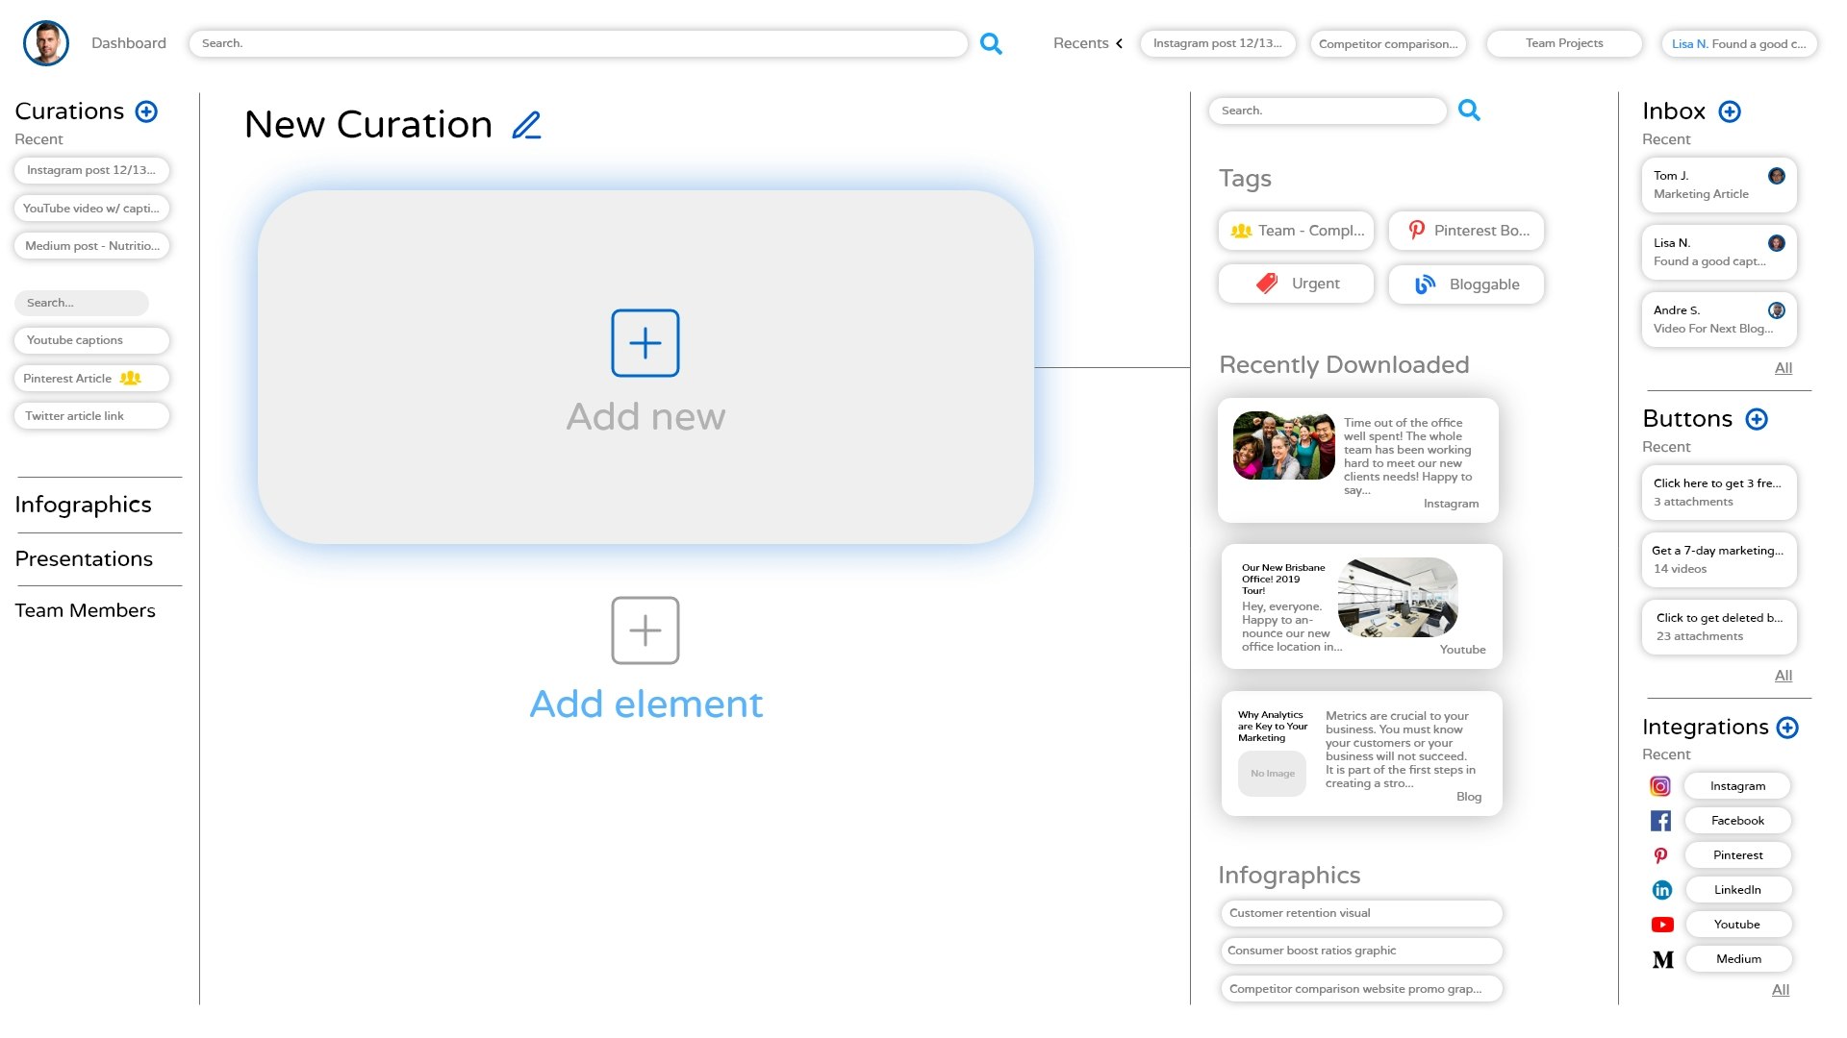Select the Urgent tag

(1296, 284)
